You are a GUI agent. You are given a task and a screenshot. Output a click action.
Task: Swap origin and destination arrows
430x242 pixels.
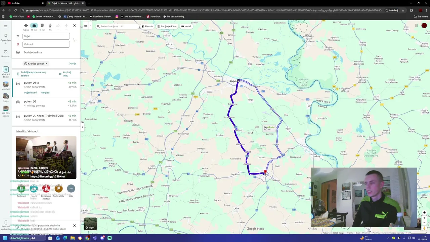pos(74,40)
